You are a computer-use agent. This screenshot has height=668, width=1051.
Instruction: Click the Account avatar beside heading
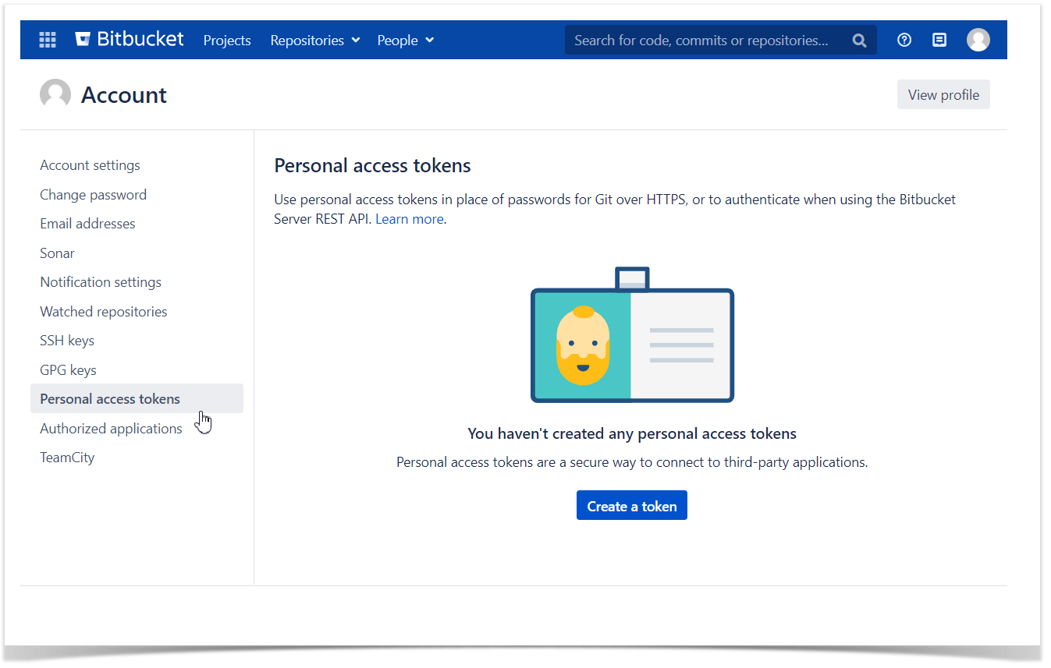(x=55, y=95)
